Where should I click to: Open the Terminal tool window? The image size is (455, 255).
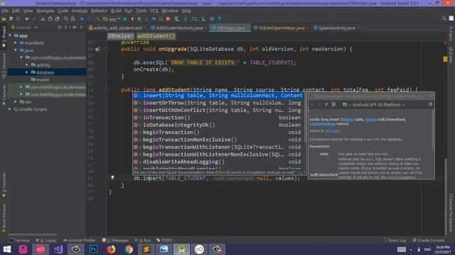coord(20,240)
